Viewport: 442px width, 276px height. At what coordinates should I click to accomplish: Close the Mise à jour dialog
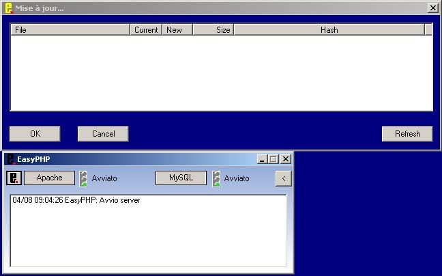(433, 8)
